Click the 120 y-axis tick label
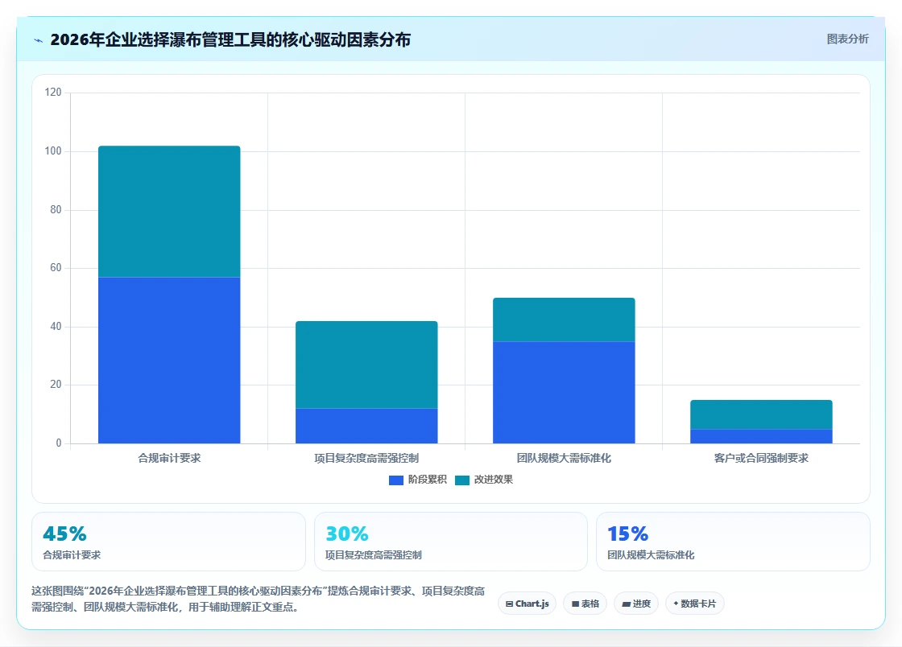 (x=53, y=92)
